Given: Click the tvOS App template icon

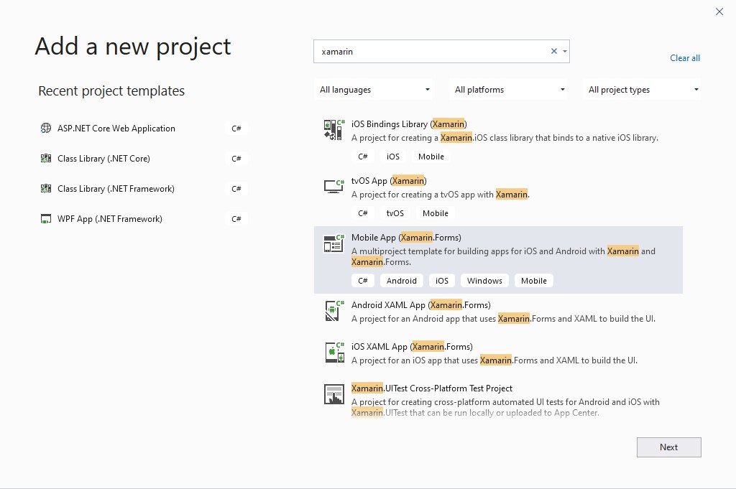Looking at the screenshot, I should [x=334, y=187].
